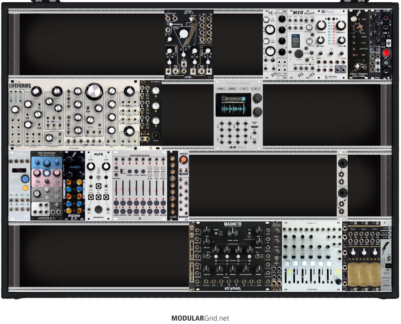Toggle the NORM/SDECH switch on Smoother

(x=276, y=260)
